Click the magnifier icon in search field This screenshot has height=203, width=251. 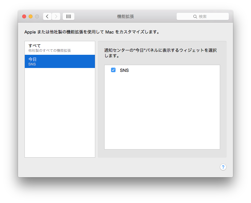point(195,16)
